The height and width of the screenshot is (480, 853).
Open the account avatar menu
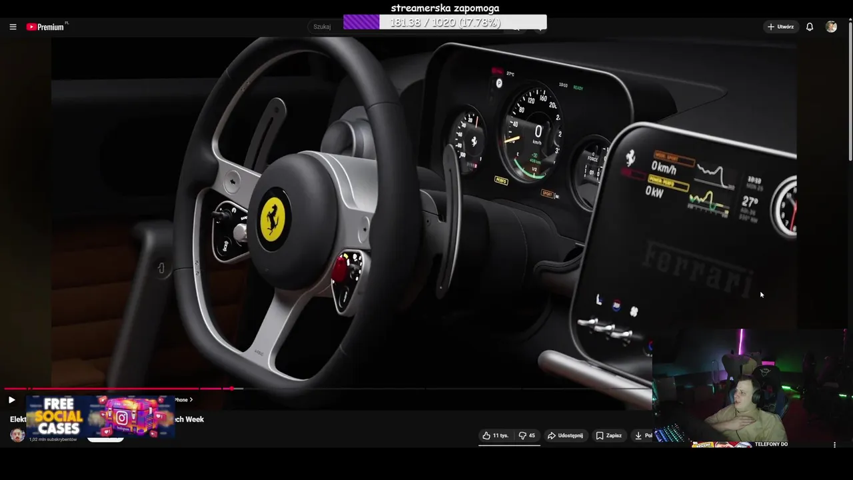click(x=831, y=27)
